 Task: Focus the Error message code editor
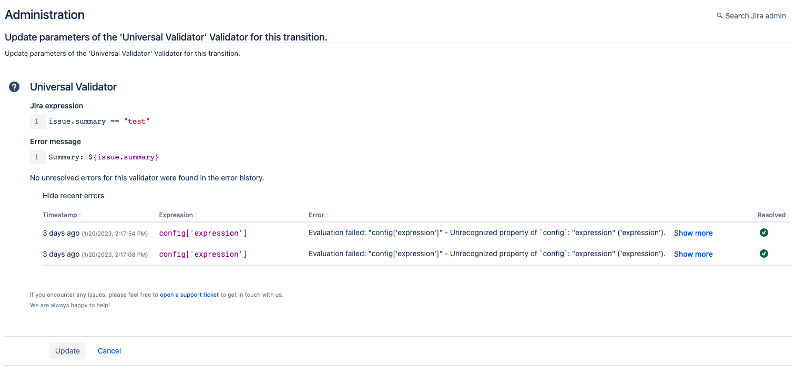pyautogui.click(x=210, y=157)
